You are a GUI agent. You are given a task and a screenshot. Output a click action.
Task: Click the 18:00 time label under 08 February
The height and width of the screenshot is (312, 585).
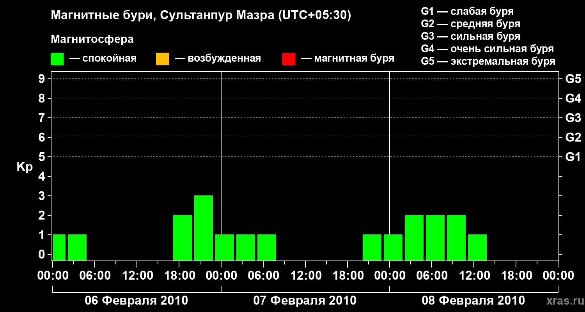pyautogui.click(x=516, y=275)
